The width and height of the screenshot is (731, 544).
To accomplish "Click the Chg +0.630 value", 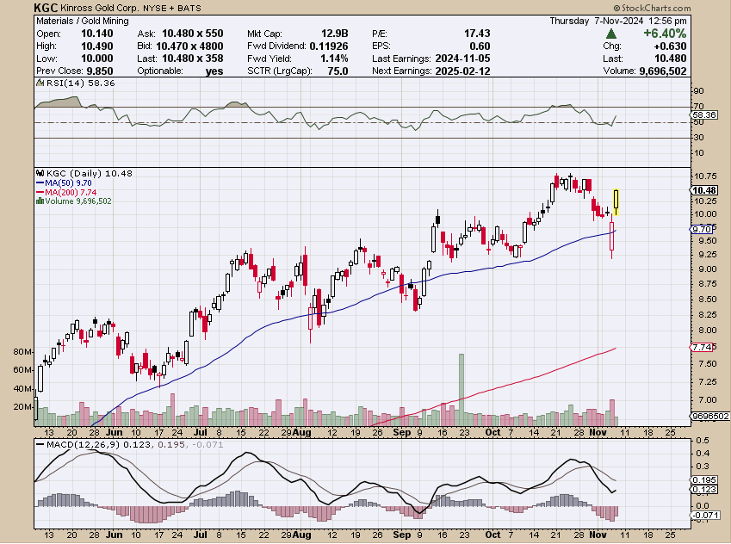I will [x=670, y=46].
